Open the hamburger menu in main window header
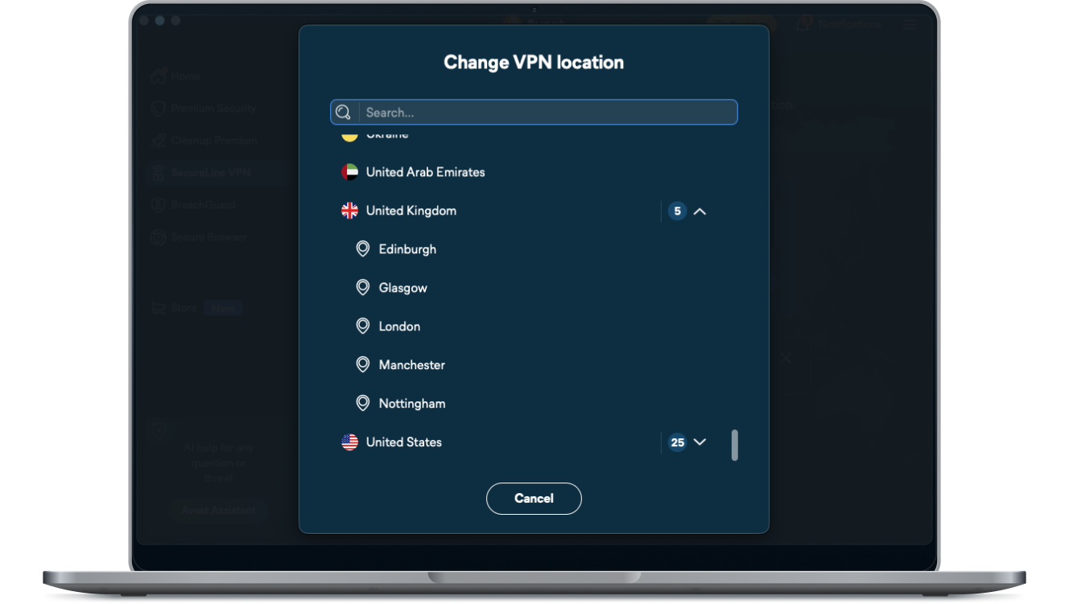 tap(910, 24)
